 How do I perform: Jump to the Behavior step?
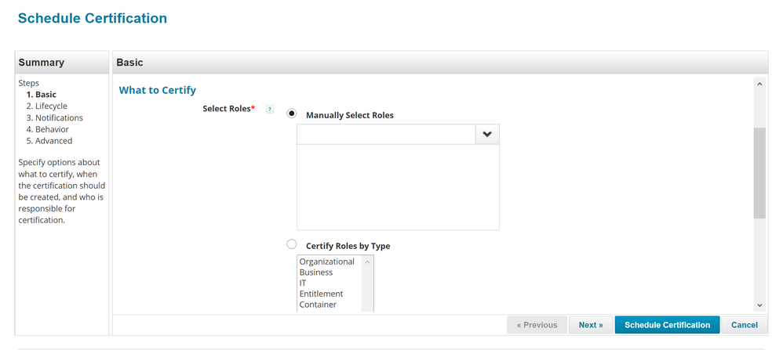(47, 129)
